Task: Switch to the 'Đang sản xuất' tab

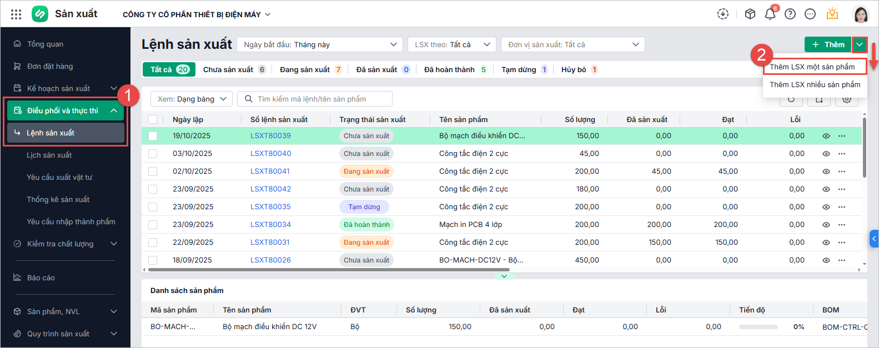Action: point(305,69)
